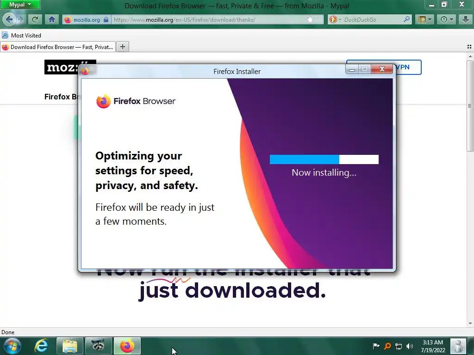Open the DuckDuckGo search engine dropdown
This screenshot has width=474, height=355.
coord(335,19)
